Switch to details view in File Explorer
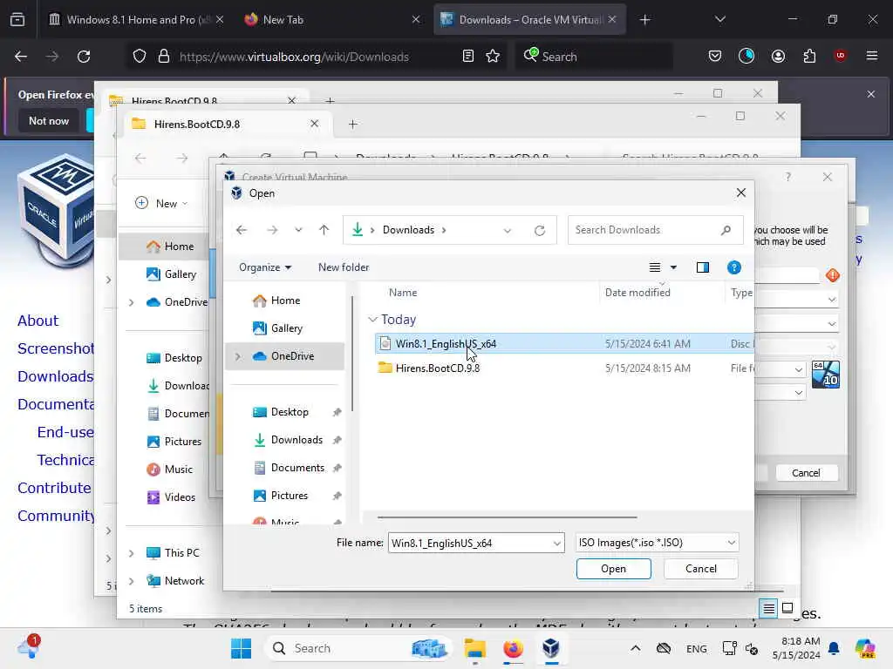893x669 pixels. (x=768, y=609)
